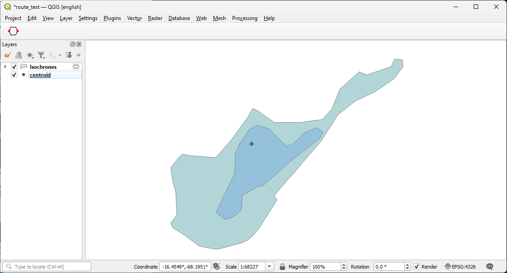The height and width of the screenshot is (273, 507).
Task: Click the Type to locate search field
Action: click(x=47, y=266)
